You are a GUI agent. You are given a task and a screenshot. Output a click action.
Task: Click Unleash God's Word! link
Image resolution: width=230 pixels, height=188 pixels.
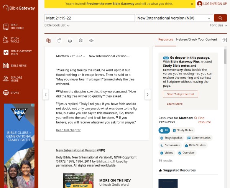[x=114, y=185]
